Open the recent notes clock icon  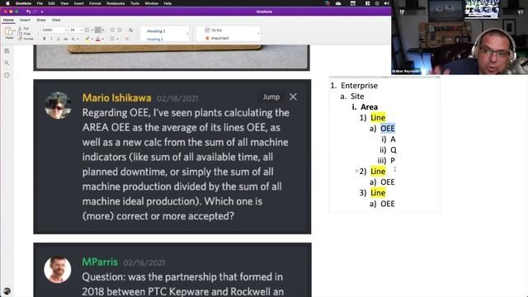click(7, 75)
